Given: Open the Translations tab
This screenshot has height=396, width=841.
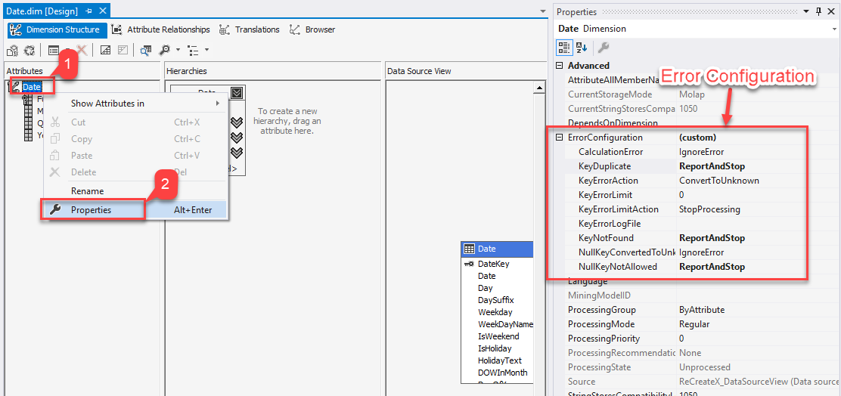Looking at the screenshot, I should click(250, 29).
